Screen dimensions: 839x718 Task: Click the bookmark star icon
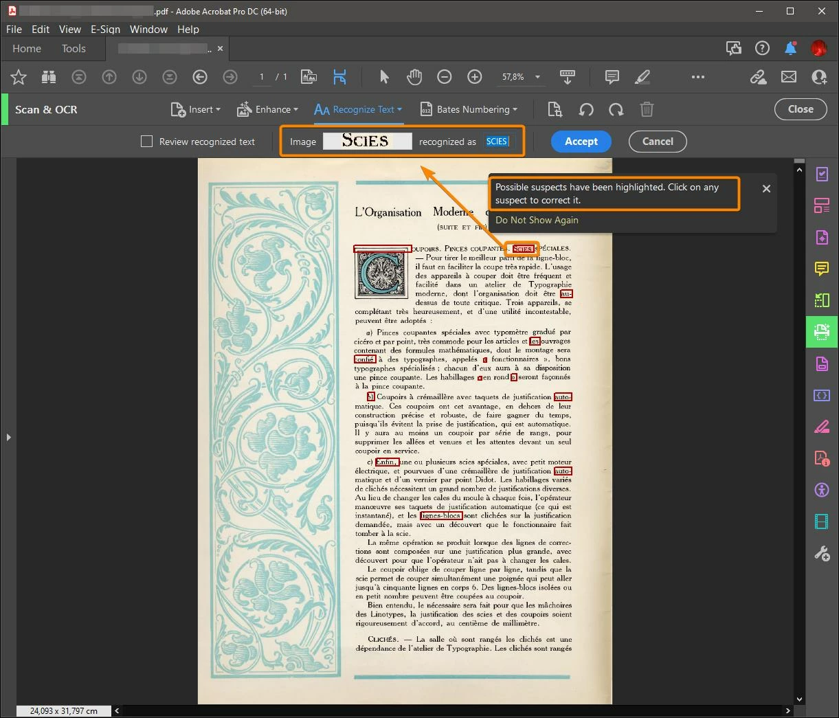tap(19, 77)
